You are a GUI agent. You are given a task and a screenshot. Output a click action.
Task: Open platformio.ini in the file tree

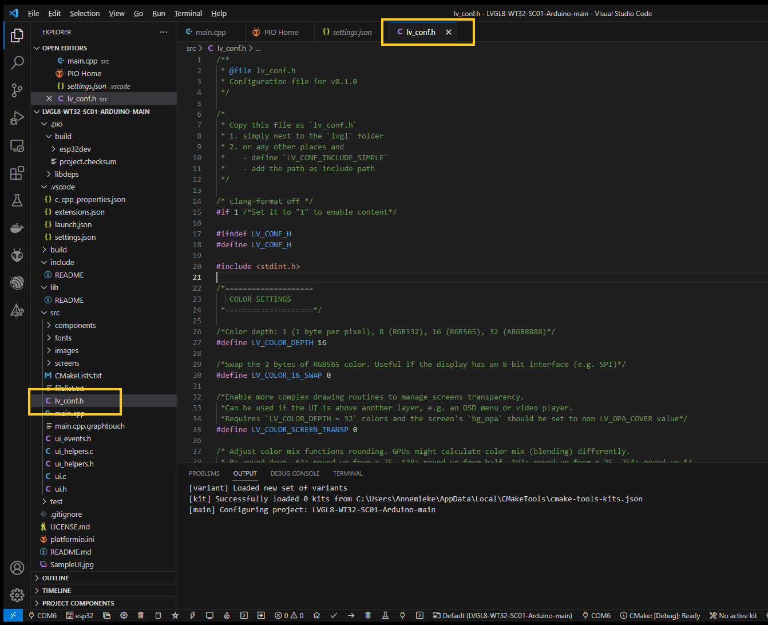coord(72,539)
